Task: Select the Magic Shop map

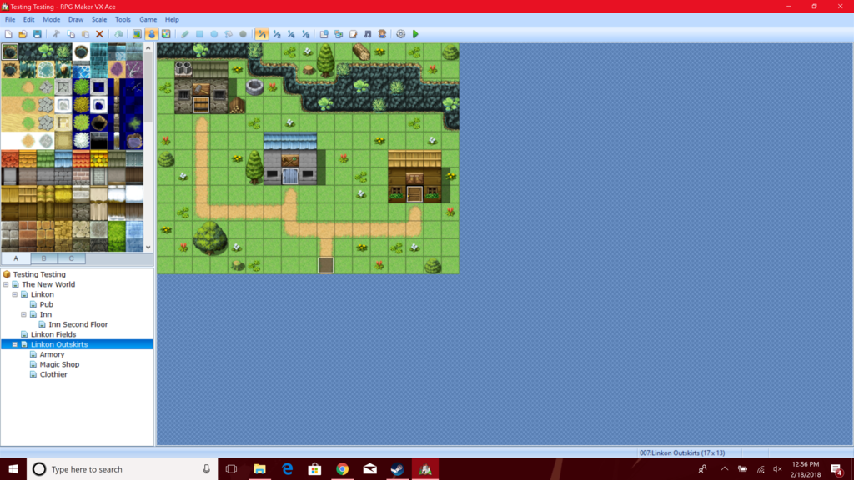Action: pos(59,364)
